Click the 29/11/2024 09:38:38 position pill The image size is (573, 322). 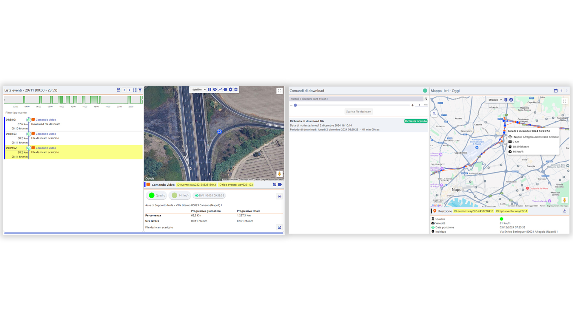coord(210,196)
